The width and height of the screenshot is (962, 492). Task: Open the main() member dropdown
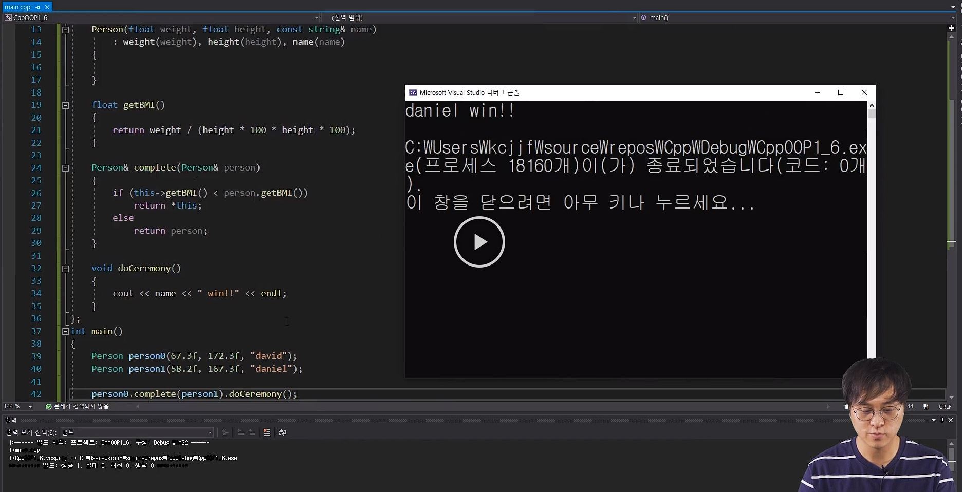tap(798, 18)
